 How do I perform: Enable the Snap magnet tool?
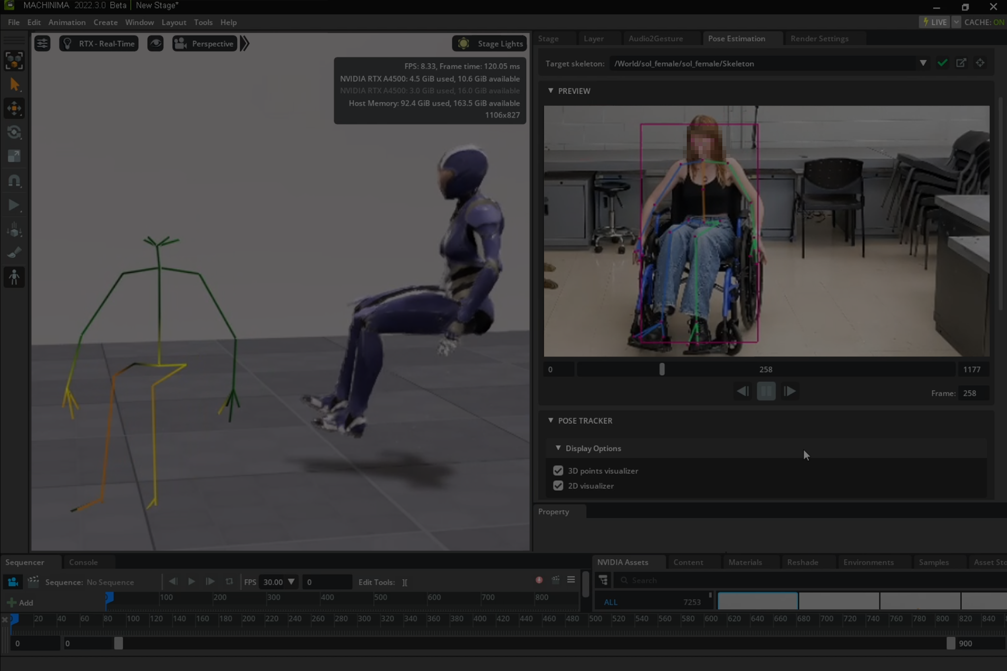[14, 181]
